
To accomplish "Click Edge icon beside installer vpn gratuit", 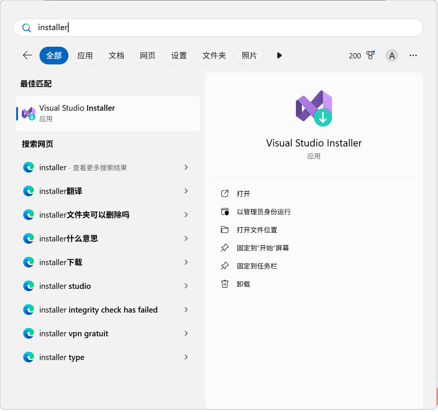I will [29, 333].
